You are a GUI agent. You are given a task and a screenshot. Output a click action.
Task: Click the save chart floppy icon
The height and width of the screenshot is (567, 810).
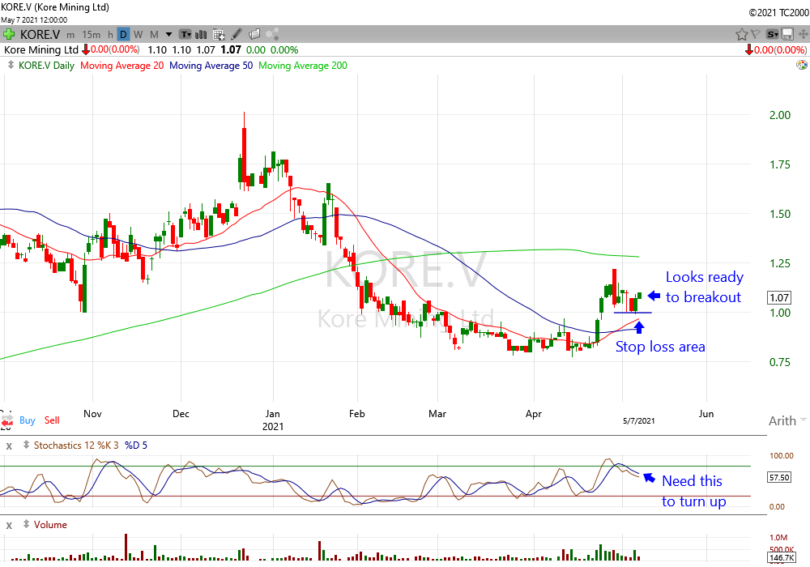787,35
